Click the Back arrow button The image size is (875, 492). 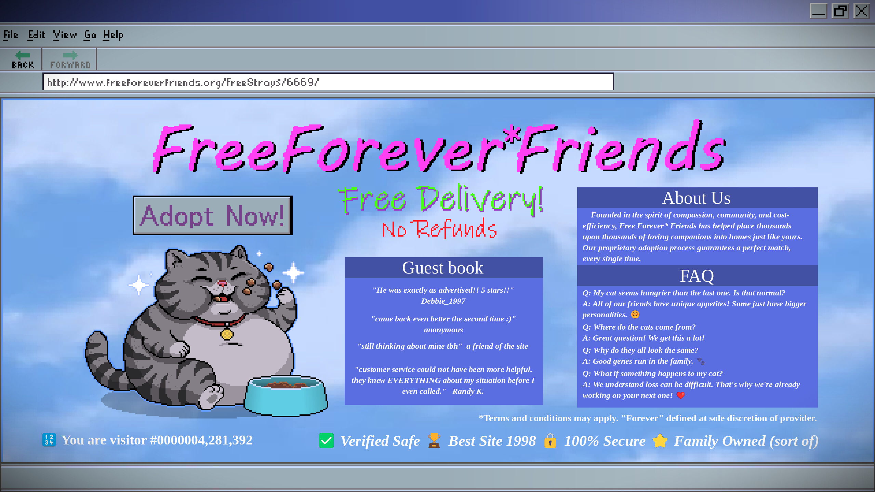23,59
